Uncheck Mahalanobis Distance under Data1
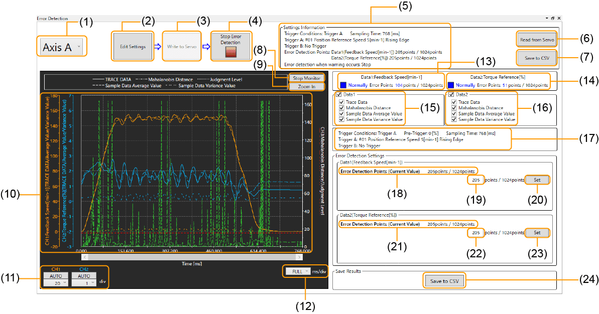Screen dimensions: 599x314 point(342,108)
